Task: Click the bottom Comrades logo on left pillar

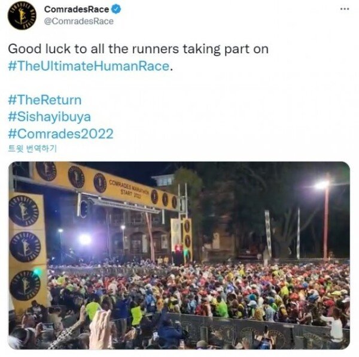Action: click(x=25, y=285)
